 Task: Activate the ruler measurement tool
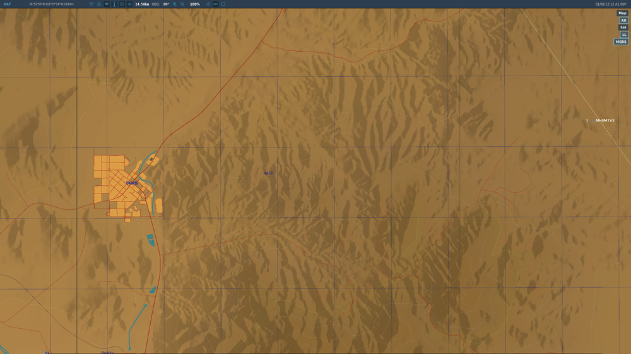(114, 4)
